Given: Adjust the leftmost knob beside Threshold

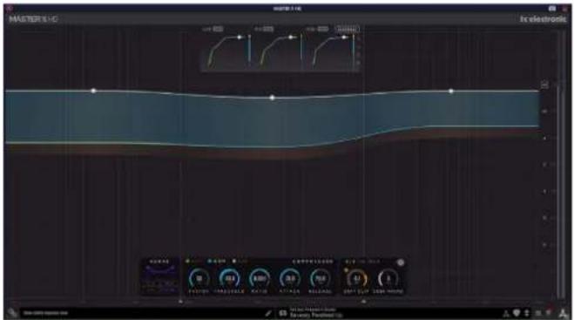Looking at the screenshot, I should (x=199, y=278).
